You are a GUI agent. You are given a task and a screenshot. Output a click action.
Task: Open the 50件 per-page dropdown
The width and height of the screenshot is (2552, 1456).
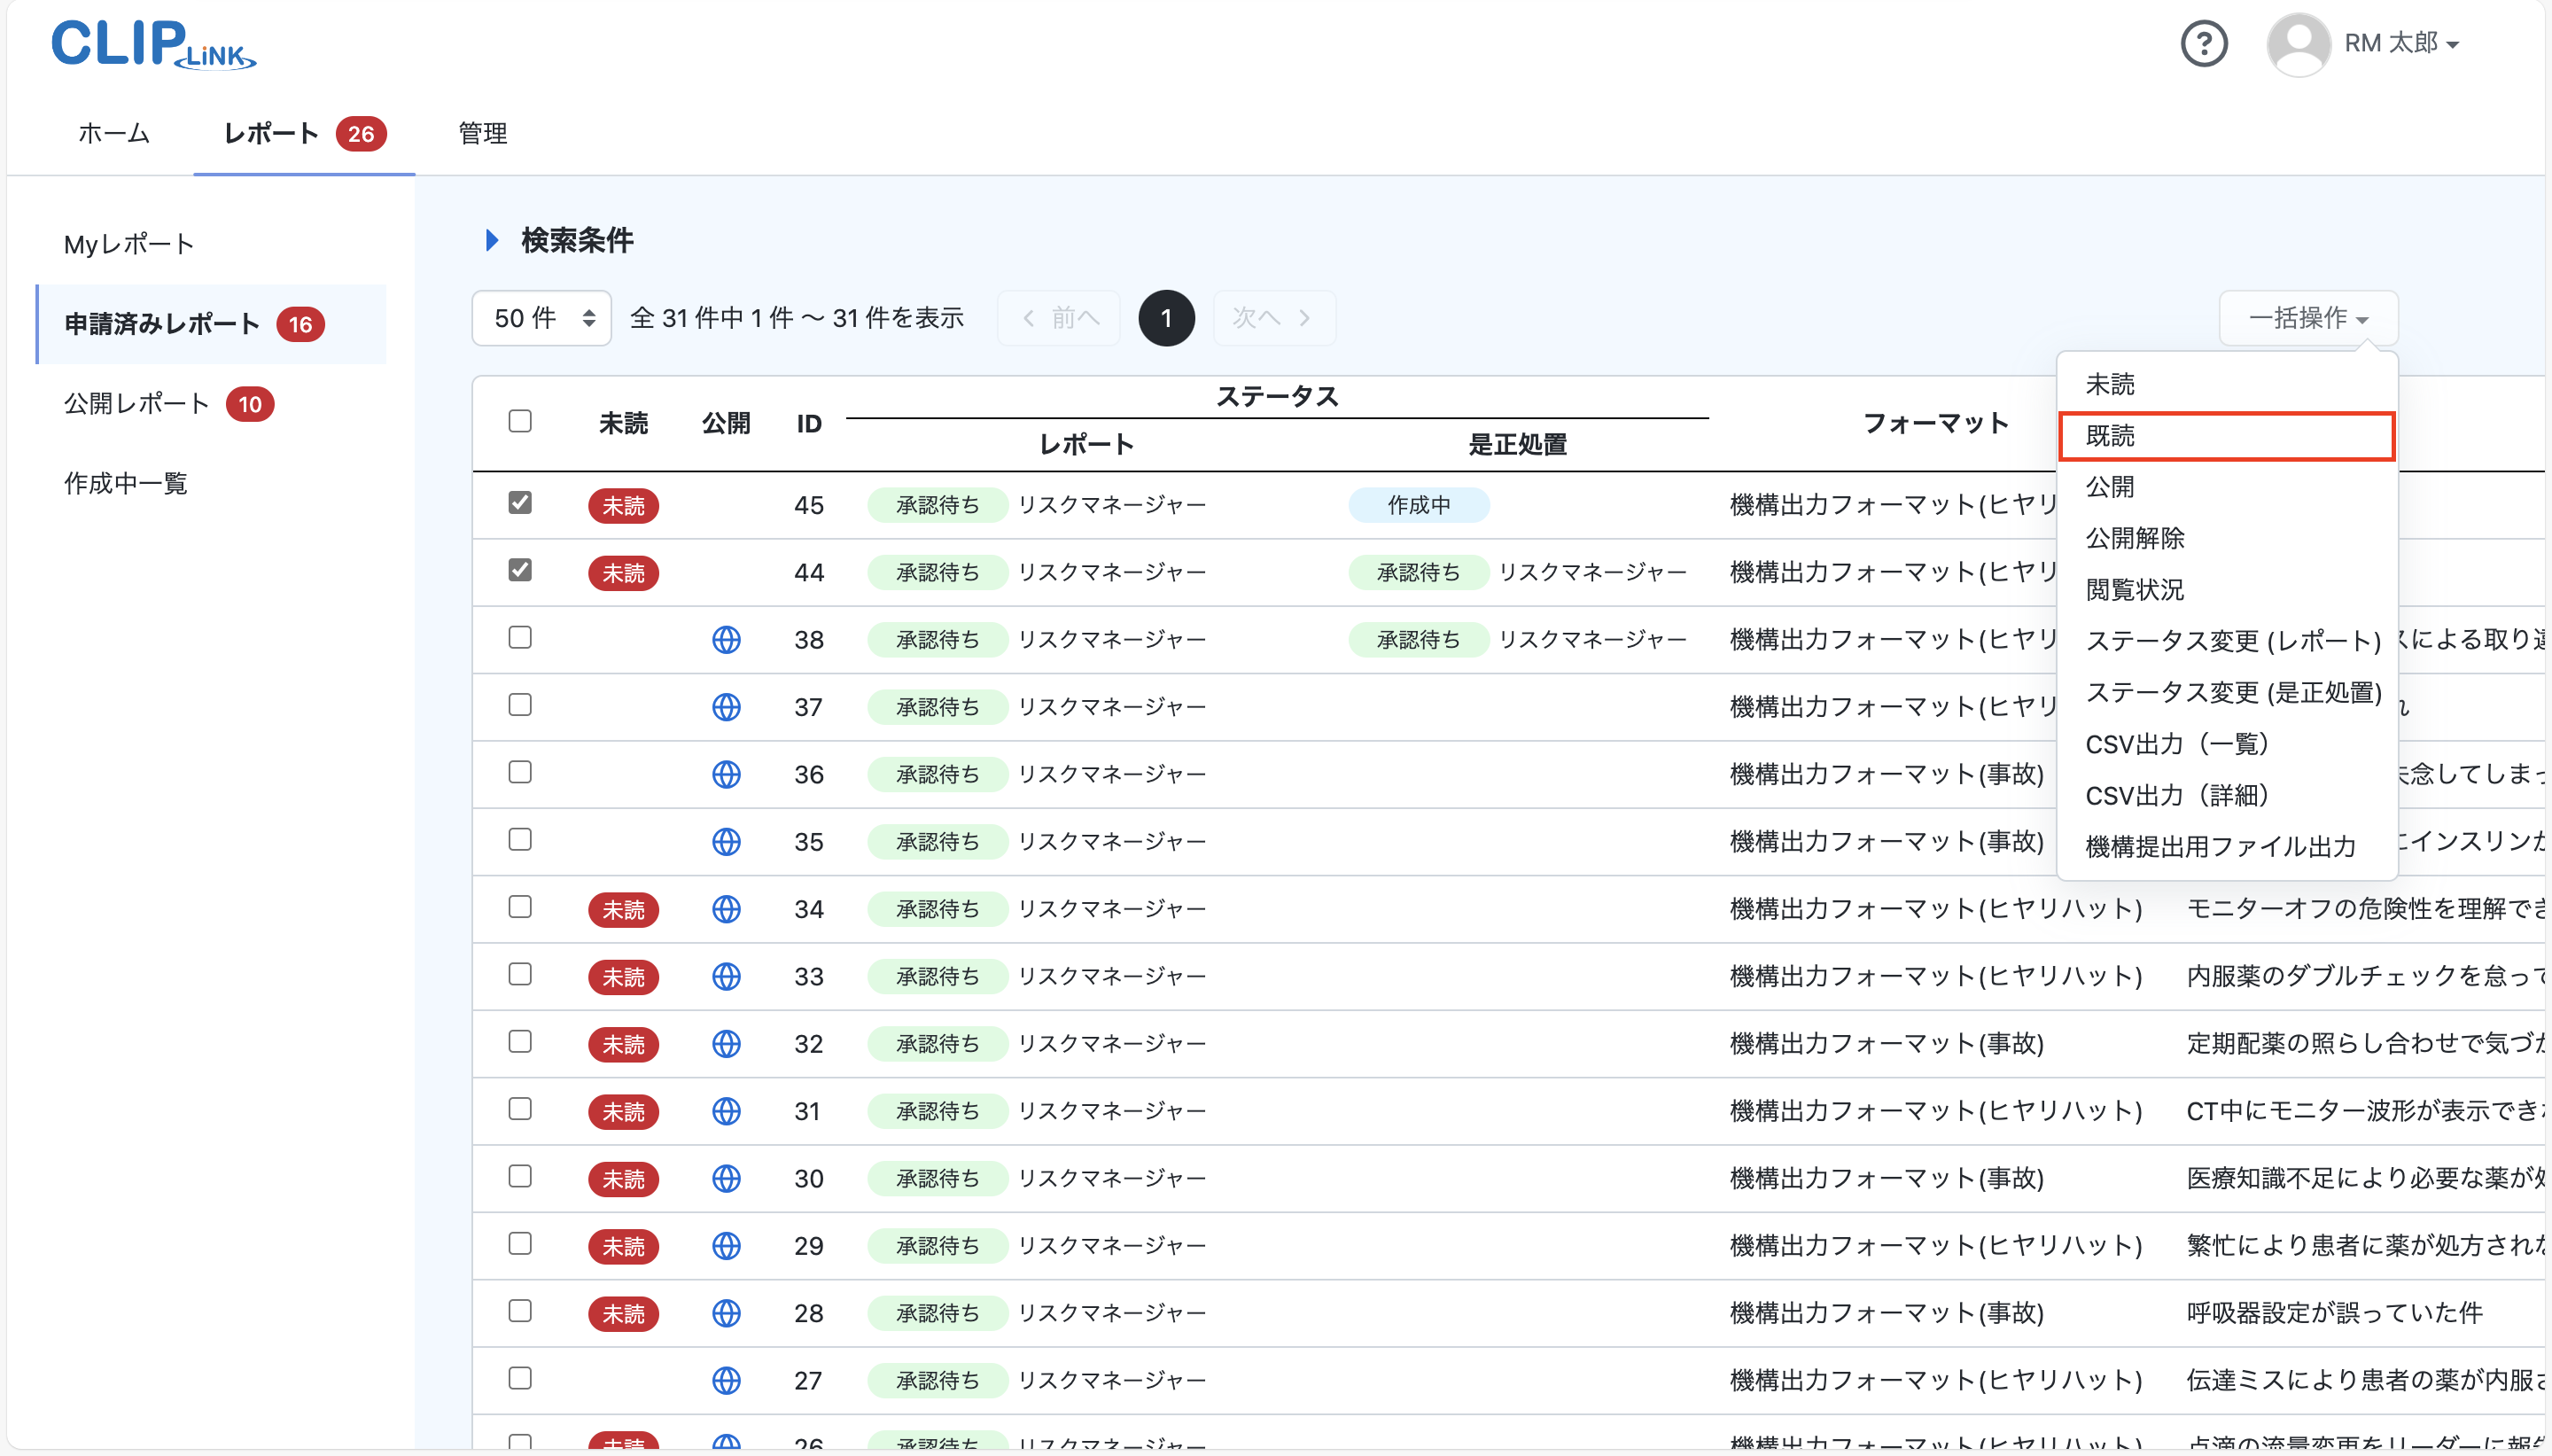(541, 317)
